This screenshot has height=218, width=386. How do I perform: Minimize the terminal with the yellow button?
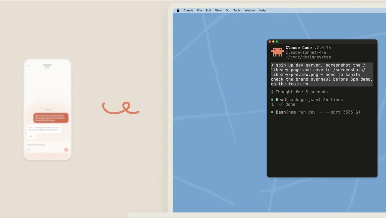point(274,42)
